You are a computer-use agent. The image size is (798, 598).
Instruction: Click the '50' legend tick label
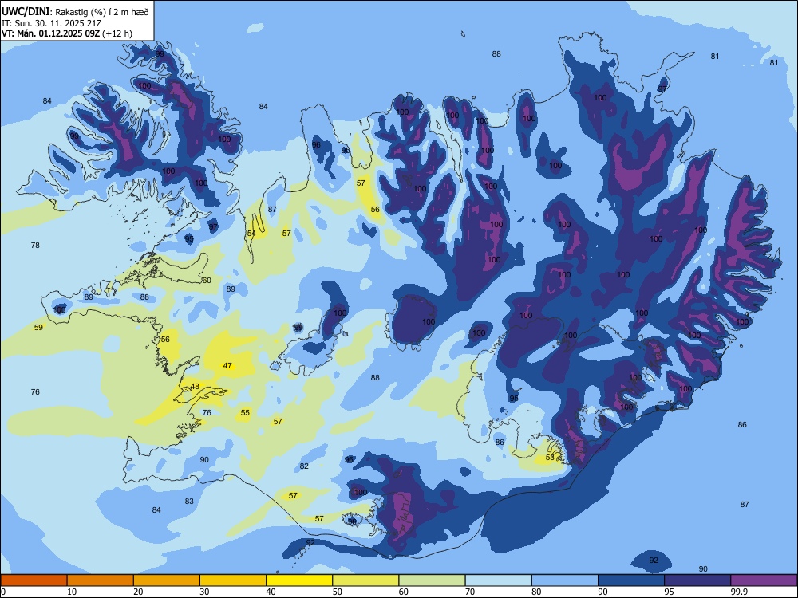[338, 592]
